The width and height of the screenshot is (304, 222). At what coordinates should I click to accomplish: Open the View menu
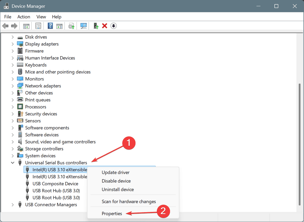[41, 17]
